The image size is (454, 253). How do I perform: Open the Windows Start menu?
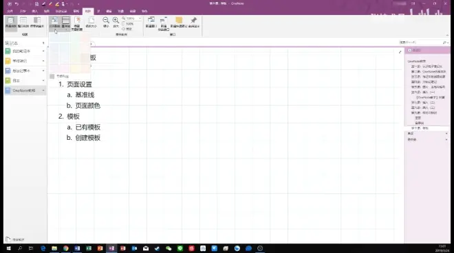[8, 248]
